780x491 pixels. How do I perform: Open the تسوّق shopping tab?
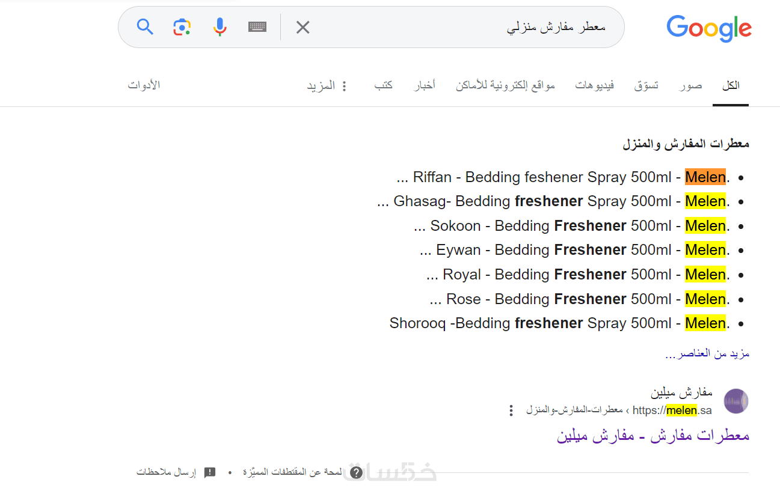click(x=646, y=85)
